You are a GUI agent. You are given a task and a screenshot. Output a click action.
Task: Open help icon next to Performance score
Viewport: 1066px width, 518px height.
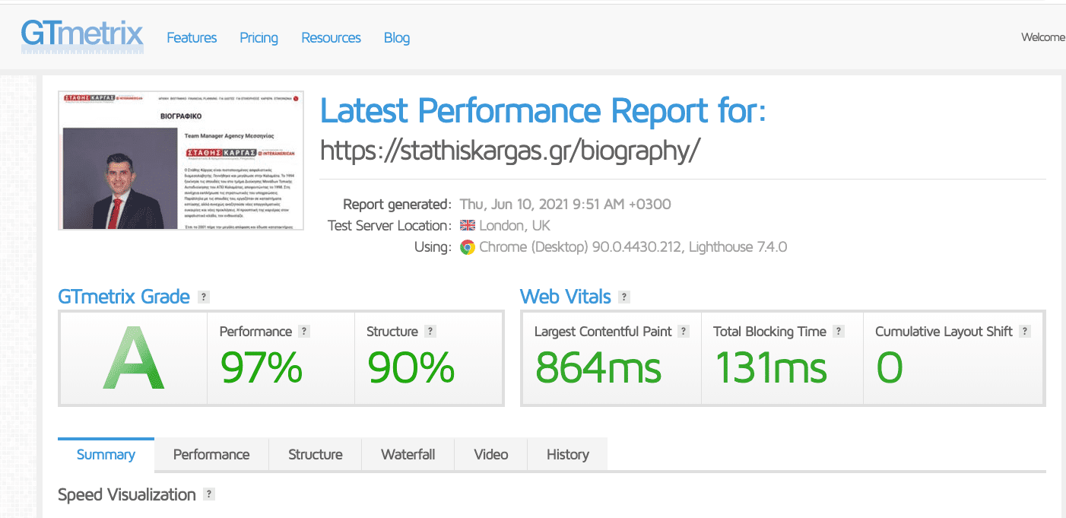(x=304, y=331)
